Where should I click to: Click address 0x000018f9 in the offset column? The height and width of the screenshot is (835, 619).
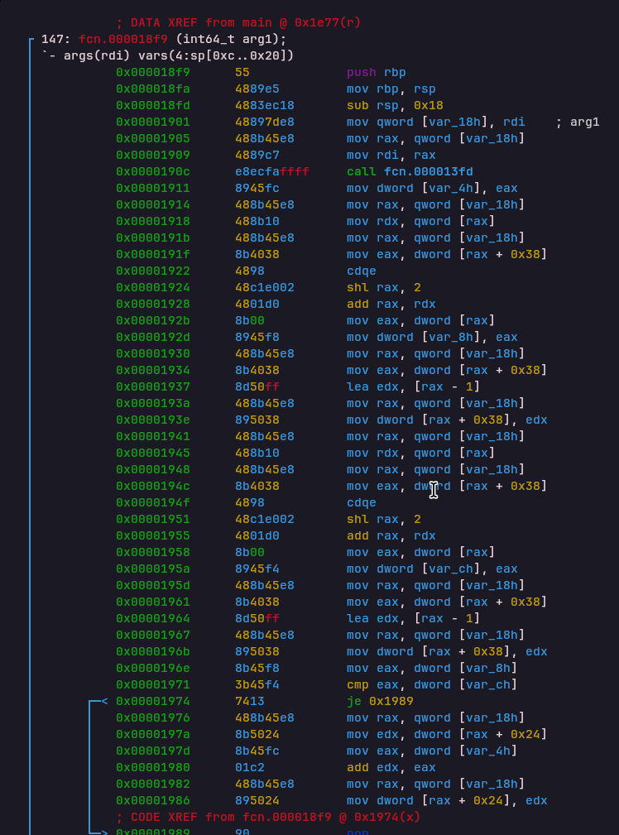(153, 72)
